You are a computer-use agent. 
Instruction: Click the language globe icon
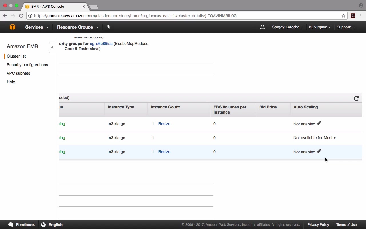tap(43, 225)
